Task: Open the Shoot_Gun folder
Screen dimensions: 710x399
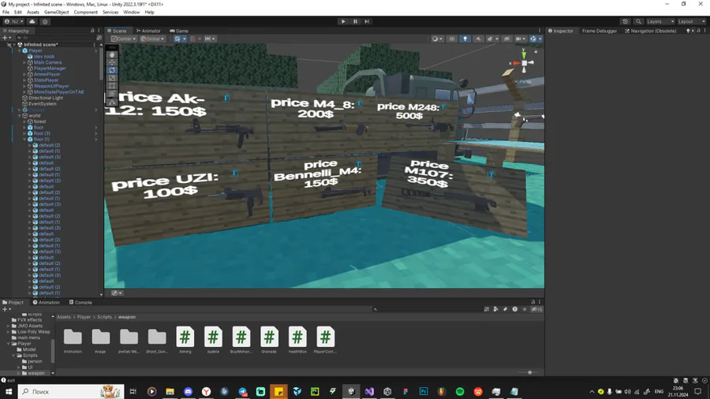Action: [157, 340]
